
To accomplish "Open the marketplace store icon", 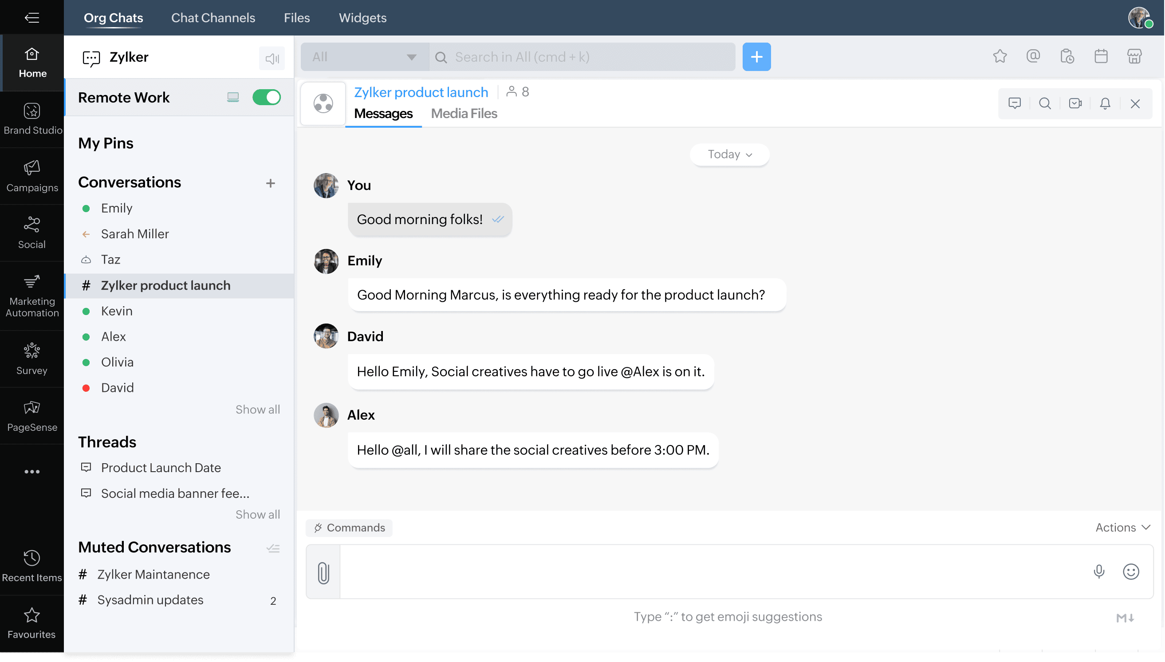I will pyautogui.click(x=1134, y=56).
